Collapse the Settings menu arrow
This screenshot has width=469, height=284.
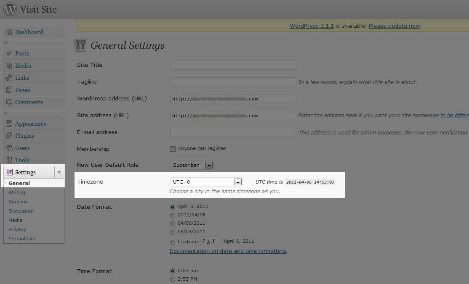point(59,172)
